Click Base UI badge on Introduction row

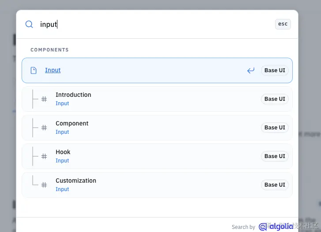(275, 99)
